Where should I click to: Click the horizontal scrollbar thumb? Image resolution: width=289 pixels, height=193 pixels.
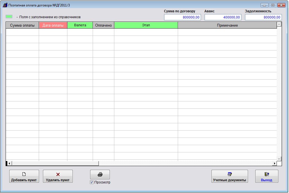pos(55,163)
